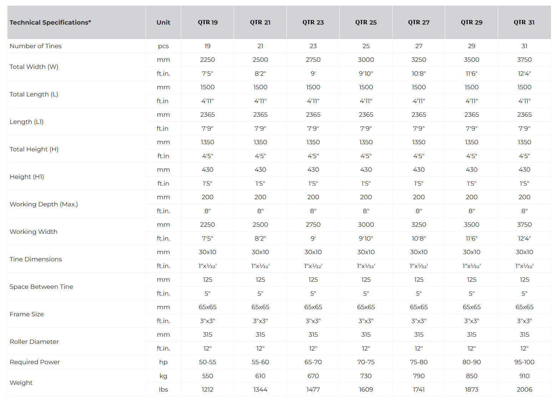Screen dimensions: 557x402
Task: Click the Total Width (W) row label
Action: (x=34, y=67)
